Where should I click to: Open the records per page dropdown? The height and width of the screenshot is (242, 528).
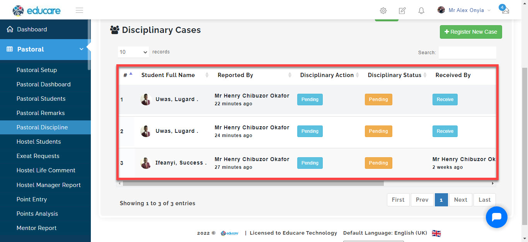click(133, 52)
